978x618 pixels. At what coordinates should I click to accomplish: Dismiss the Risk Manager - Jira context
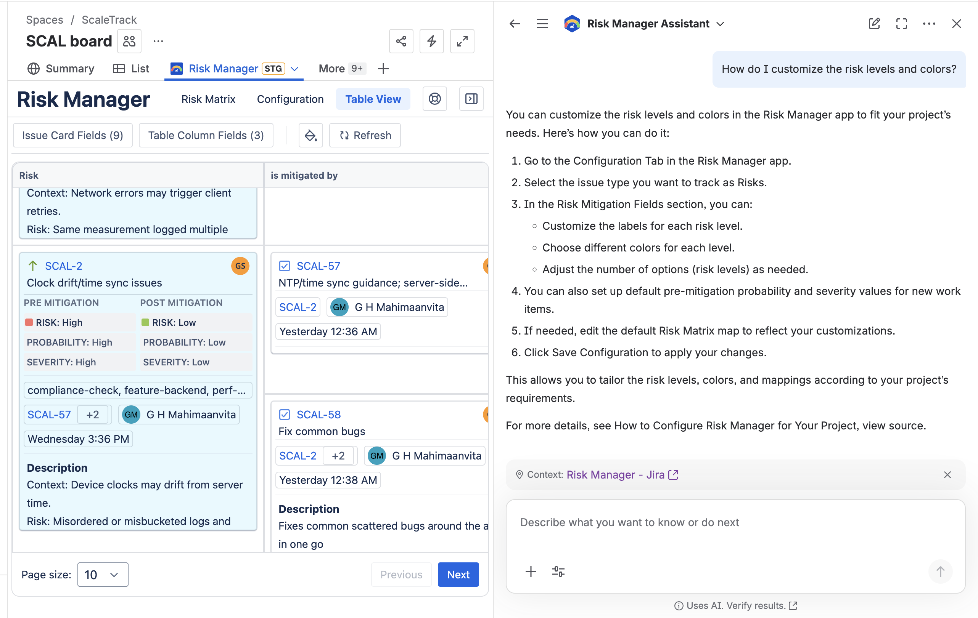click(947, 475)
